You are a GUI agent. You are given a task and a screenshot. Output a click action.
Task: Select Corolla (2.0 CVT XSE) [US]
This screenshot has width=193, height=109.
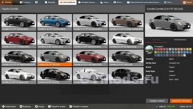pyautogui.click(x=126, y=58)
